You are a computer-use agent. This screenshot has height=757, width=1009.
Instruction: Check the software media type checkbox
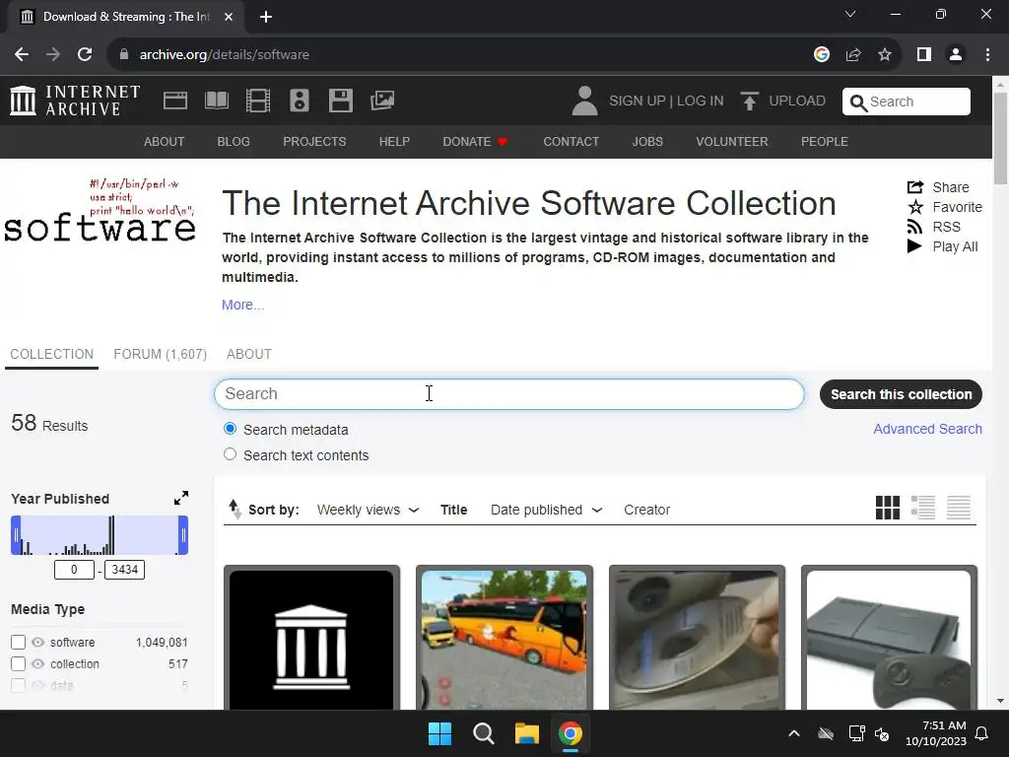[18, 643]
